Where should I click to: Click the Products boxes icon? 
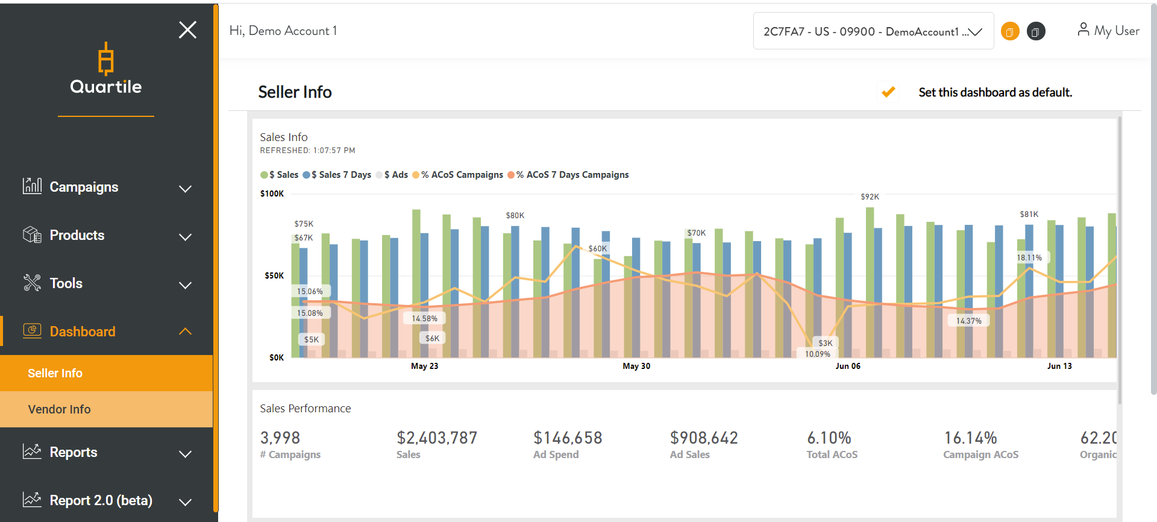pos(32,234)
